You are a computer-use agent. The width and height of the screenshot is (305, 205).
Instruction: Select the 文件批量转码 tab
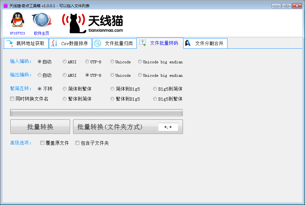coord(160,43)
